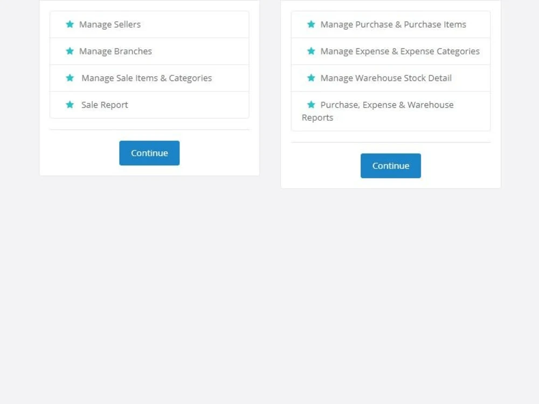Open Manage Branches
This screenshot has width=539, height=404.
(115, 51)
